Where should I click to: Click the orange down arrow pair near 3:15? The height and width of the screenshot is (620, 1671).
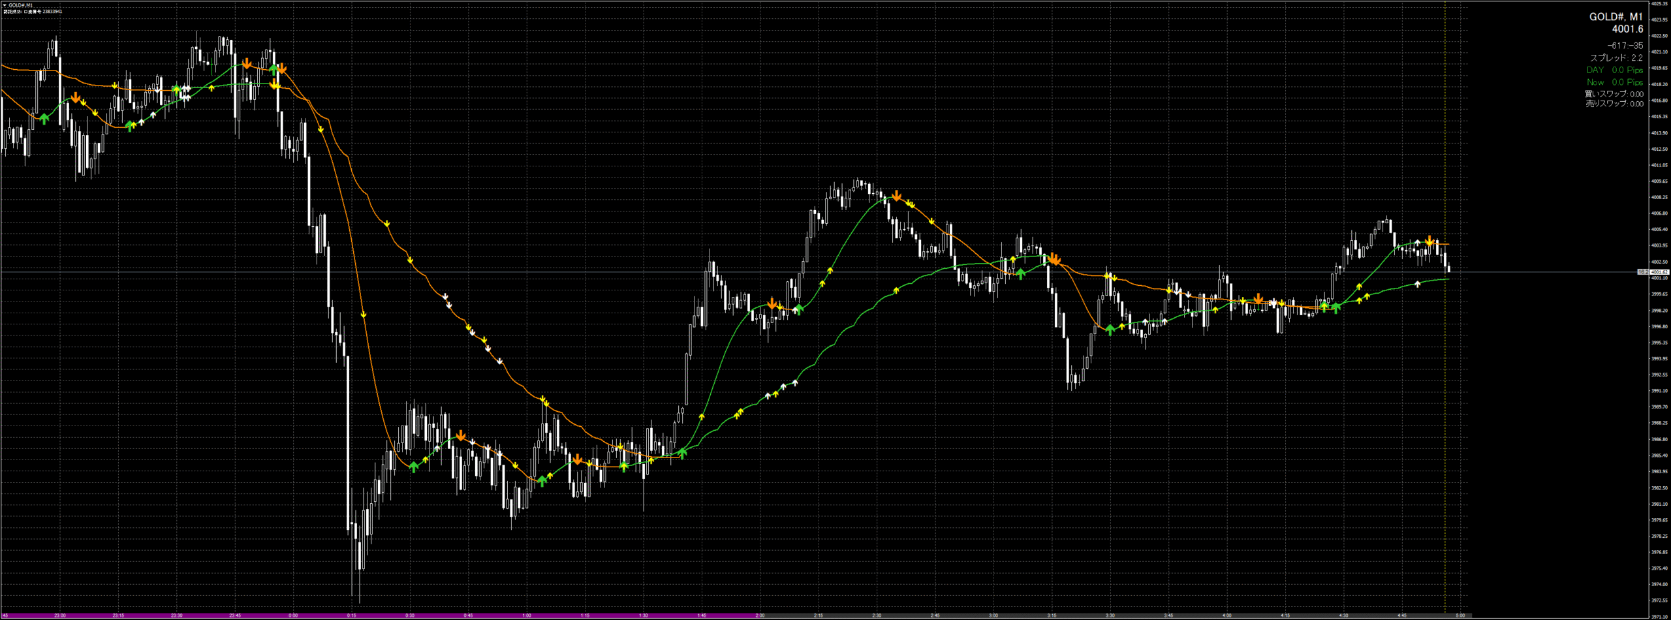coord(1054,260)
